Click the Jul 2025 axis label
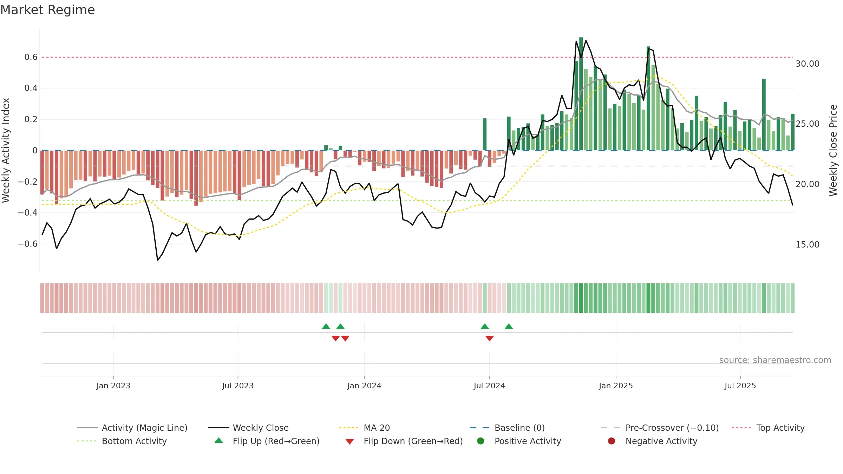This screenshot has height=474, width=843. (x=740, y=386)
